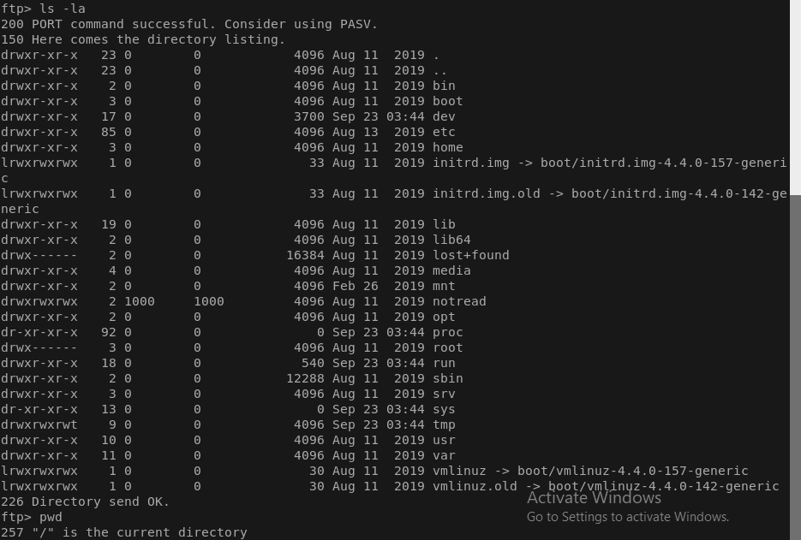This screenshot has width=801, height=540.
Task: Click the "pwd" command at the prompt
Action: pyautogui.click(x=51, y=517)
